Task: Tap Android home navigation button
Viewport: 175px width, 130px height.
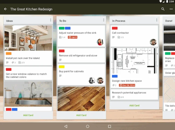Action: pyautogui.click(x=87, y=126)
